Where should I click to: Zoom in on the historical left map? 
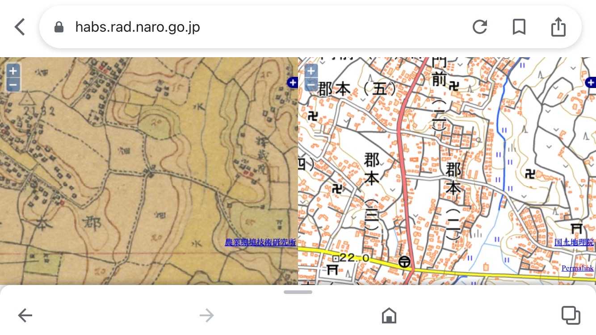click(13, 71)
